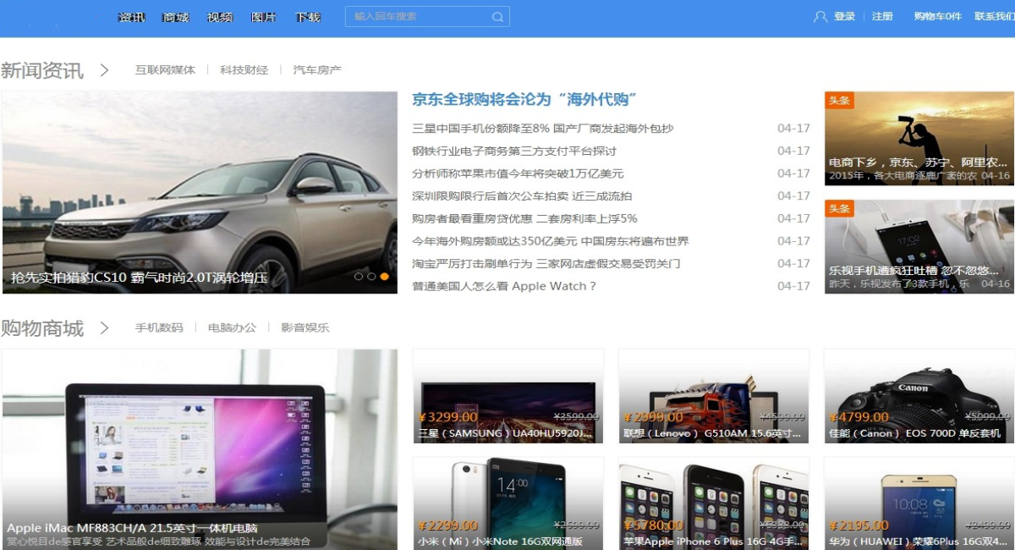This screenshot has width=1015, height=550.
Task: Open article 购房者最看重房贷优惠
Action: click(x=524, y=218)
